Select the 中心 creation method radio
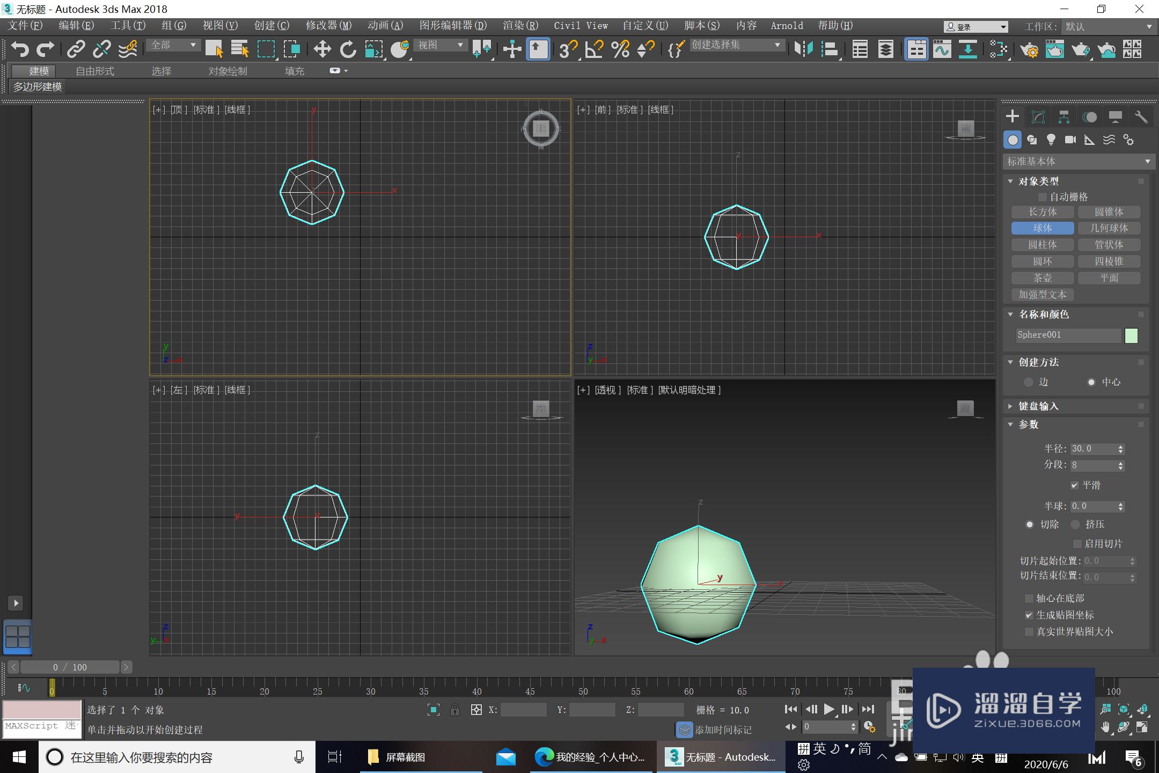The image size is (1159, 773). 1091,382
